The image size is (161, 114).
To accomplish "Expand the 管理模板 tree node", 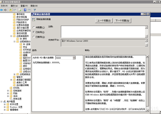I will tap(5, 110).
